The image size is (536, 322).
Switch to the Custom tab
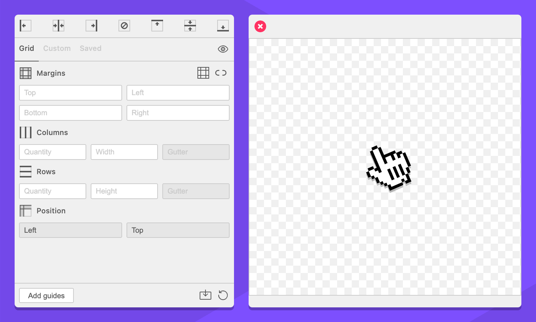(x=57, y=48)
